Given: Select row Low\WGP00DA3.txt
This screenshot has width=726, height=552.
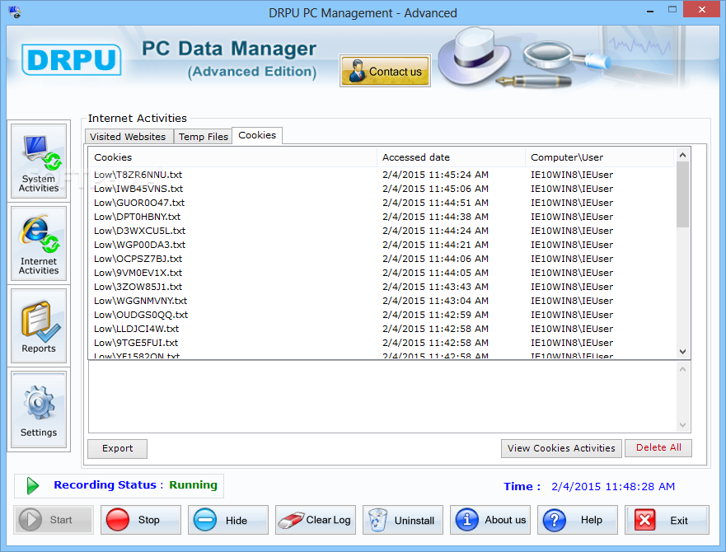Looking at the screenshot, I should pos(382,245).
